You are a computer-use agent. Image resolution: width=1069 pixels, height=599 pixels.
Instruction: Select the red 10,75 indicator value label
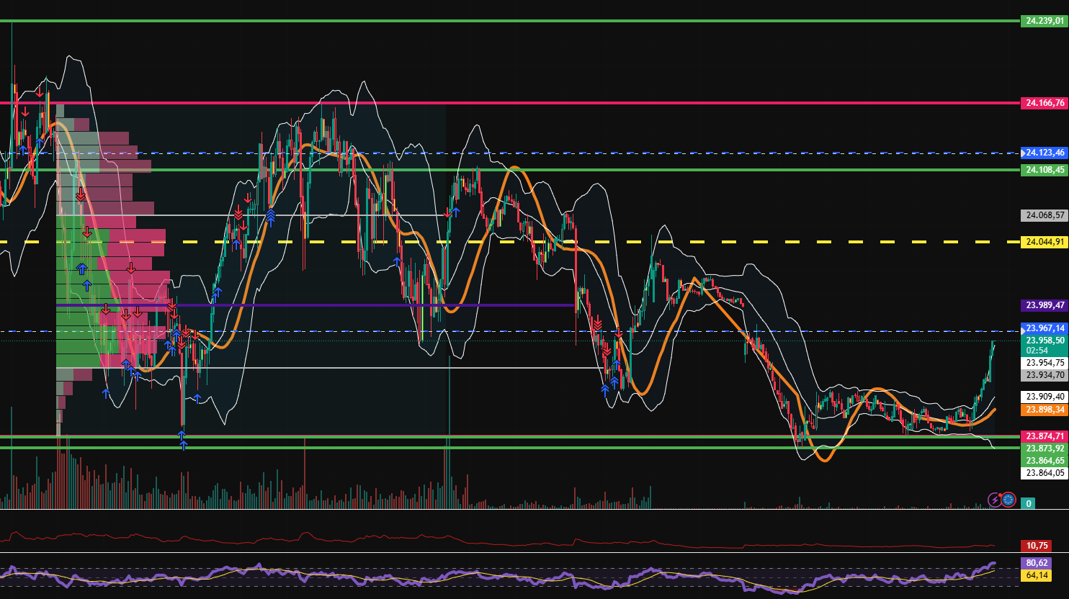(1037, 546)
